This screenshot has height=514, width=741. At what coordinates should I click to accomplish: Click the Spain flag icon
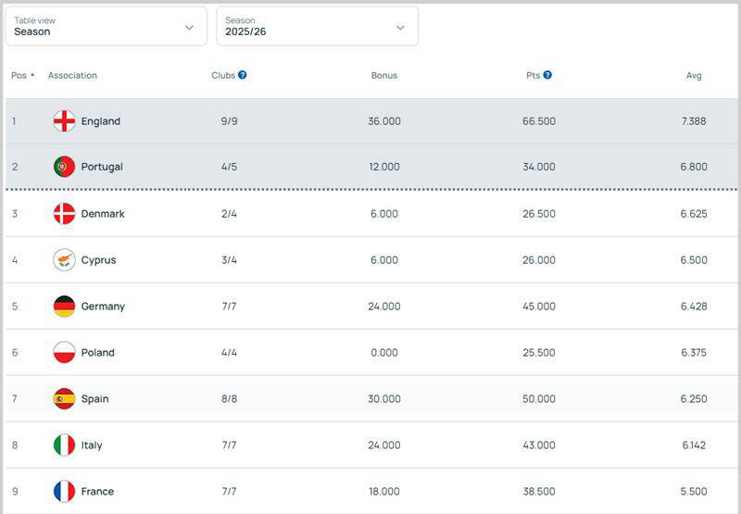coord(64,399)
